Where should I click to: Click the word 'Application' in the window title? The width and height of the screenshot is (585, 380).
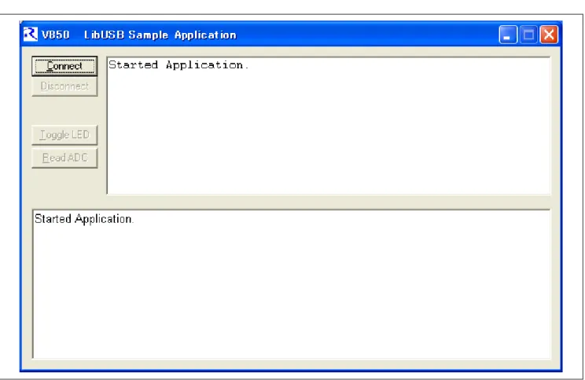click(205, 35)
